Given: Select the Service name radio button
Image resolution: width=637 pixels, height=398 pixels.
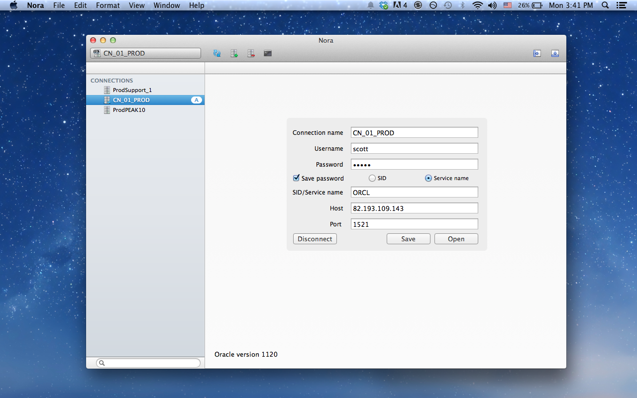Looking at the screenshot, I should point(428,178).
